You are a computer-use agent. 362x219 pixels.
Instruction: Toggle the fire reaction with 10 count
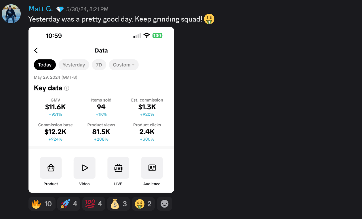click(42, 204)
